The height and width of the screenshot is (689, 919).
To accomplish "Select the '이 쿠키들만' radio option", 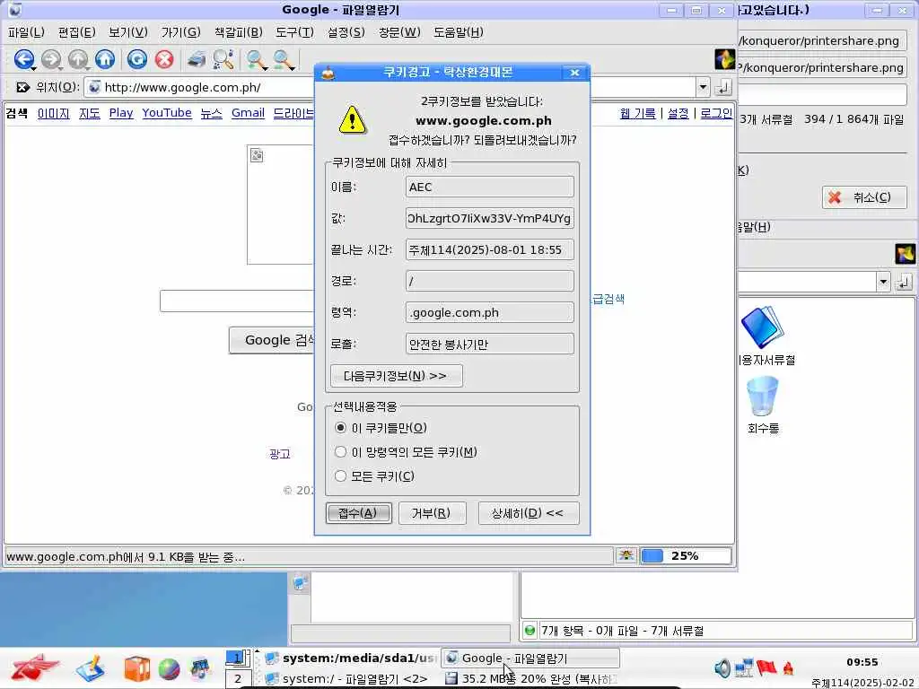I will (x=340, y=428).
